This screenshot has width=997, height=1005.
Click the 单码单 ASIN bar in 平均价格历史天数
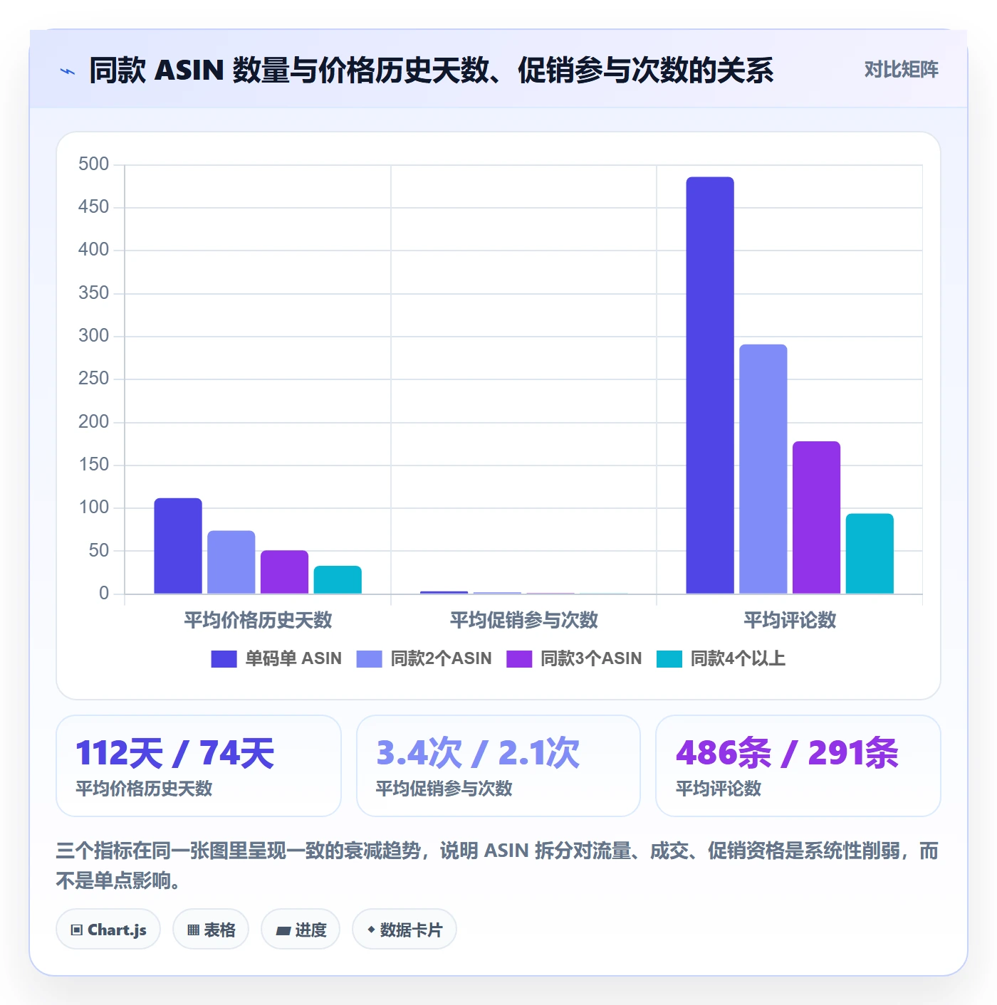[x=178, y=546]
